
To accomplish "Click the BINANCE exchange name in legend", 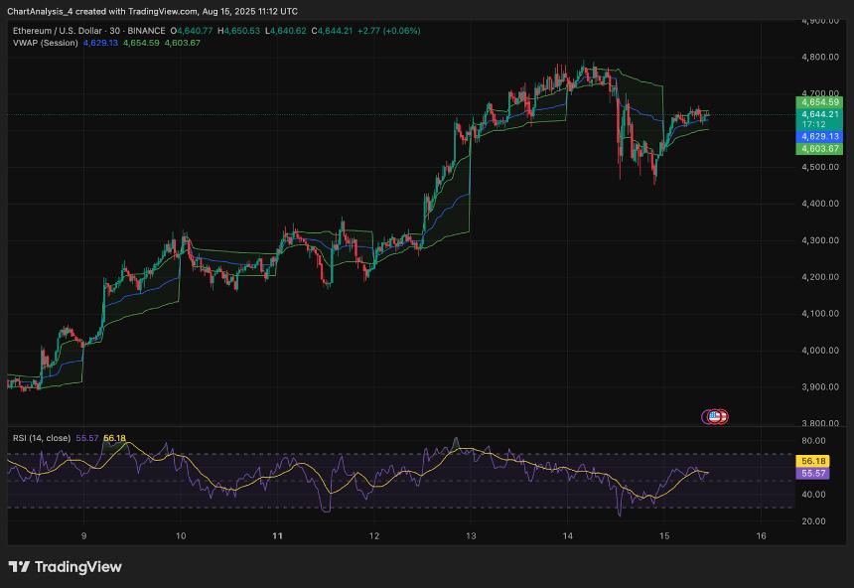I will [146, 32].
